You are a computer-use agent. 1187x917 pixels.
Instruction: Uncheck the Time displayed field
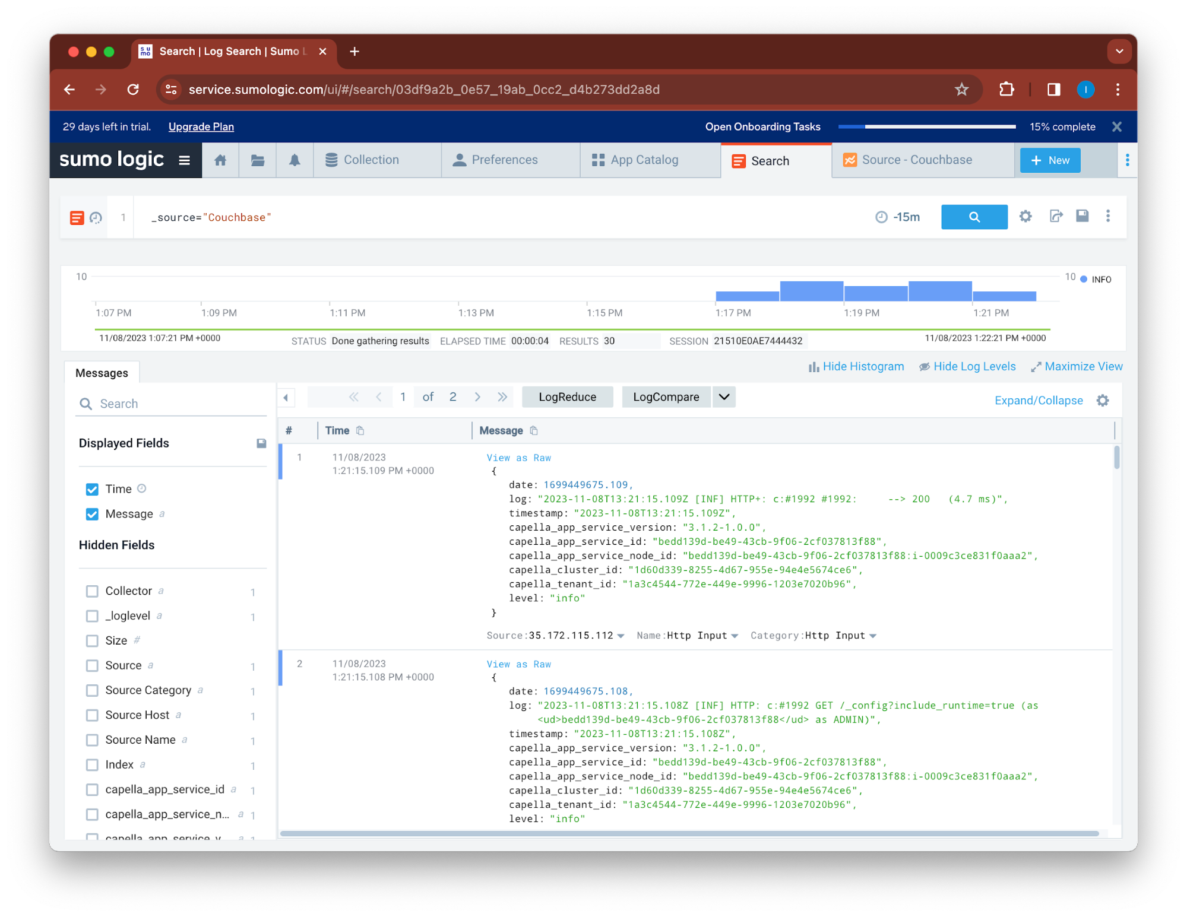coord(92,490)
